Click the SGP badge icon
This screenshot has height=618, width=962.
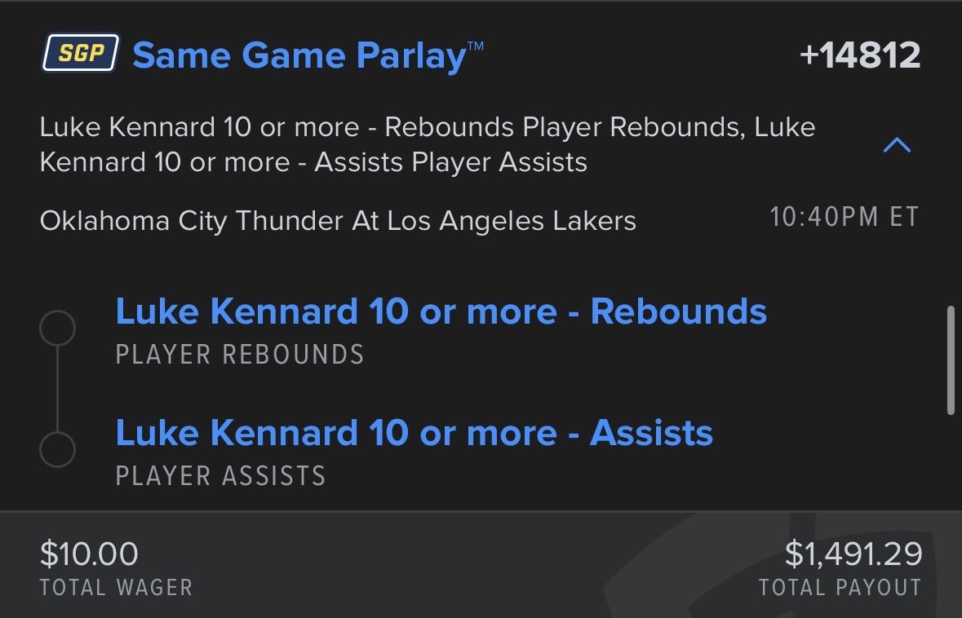[80, 54]
